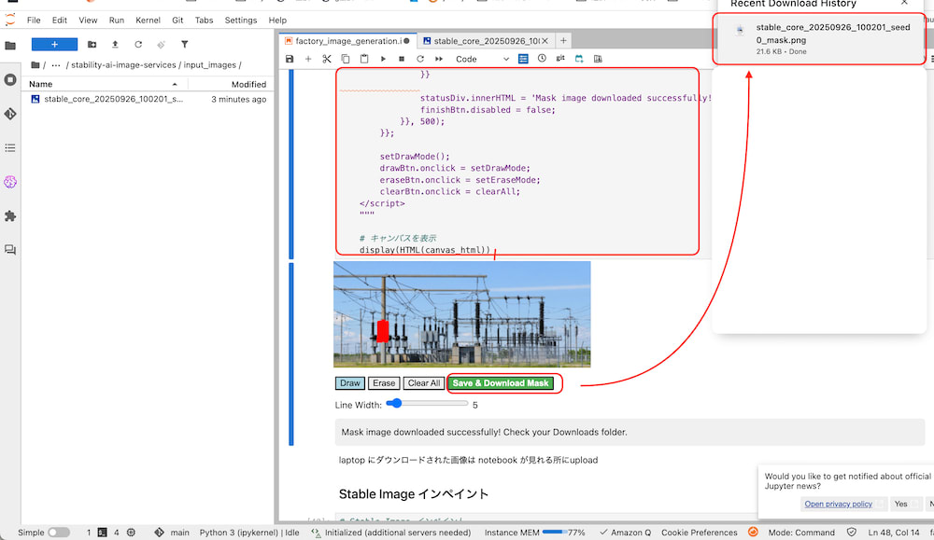Close the stable_core_20250926 tab

[545, 41]
